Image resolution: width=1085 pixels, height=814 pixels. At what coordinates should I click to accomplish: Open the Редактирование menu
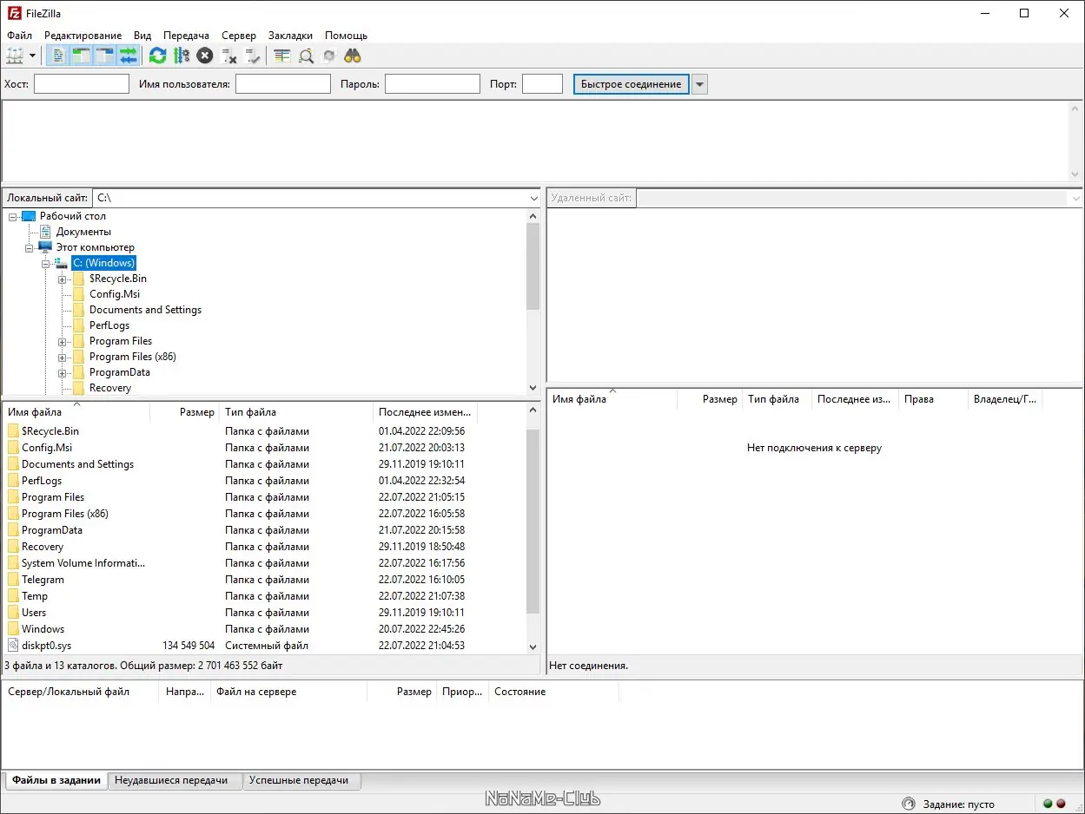83,36
